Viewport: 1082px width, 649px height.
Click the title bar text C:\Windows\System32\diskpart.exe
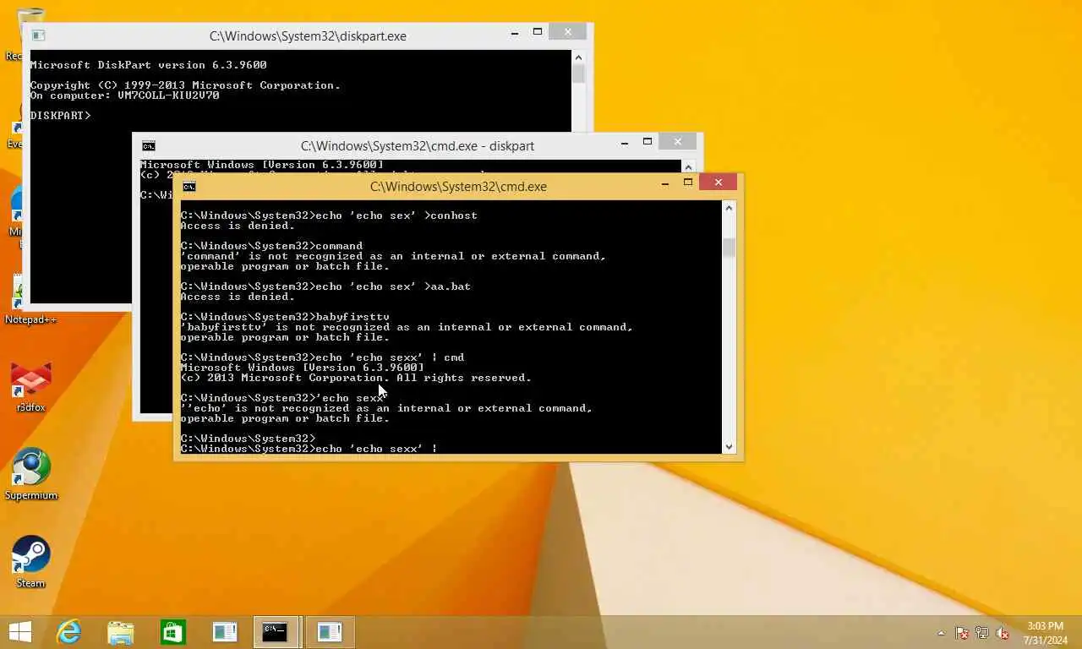[308, 36]
